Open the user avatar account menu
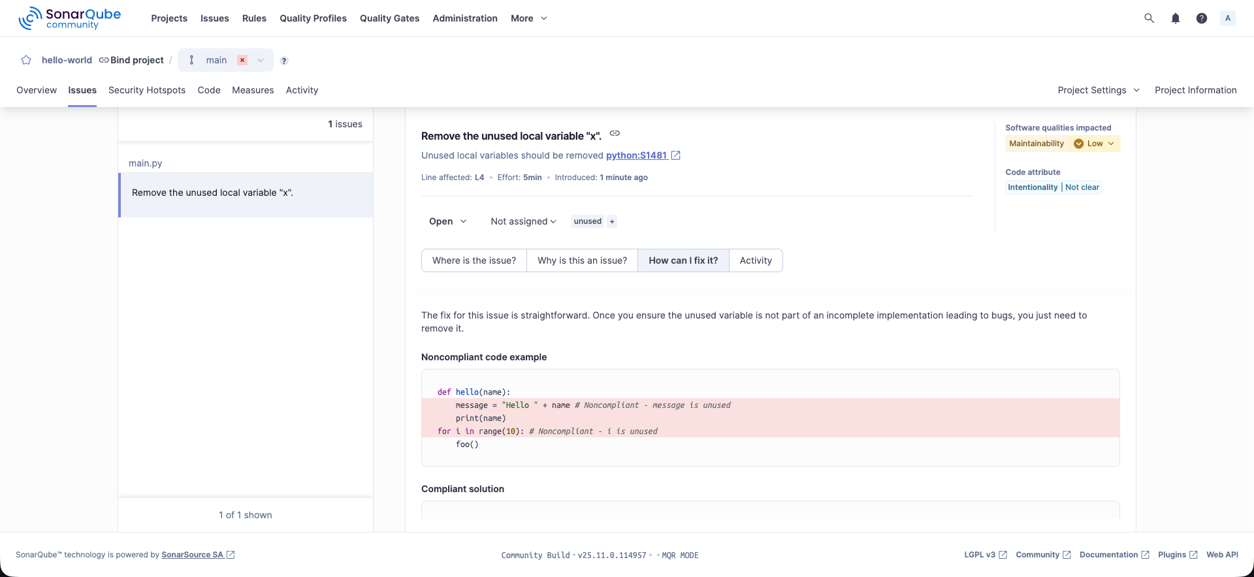The width and height of the screenshot is (1254, 577). click(1228, 18)
